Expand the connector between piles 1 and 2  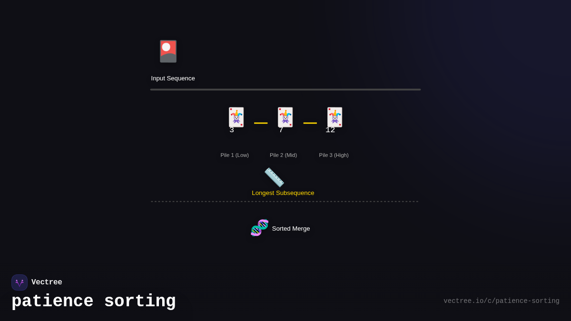click(261, 123)
